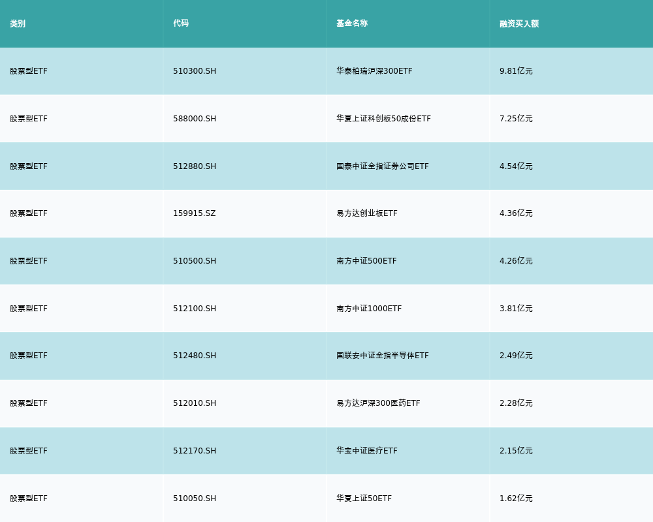
Task: Select fund name 易方达创业板ETF
Action: [x=367, y=213]
